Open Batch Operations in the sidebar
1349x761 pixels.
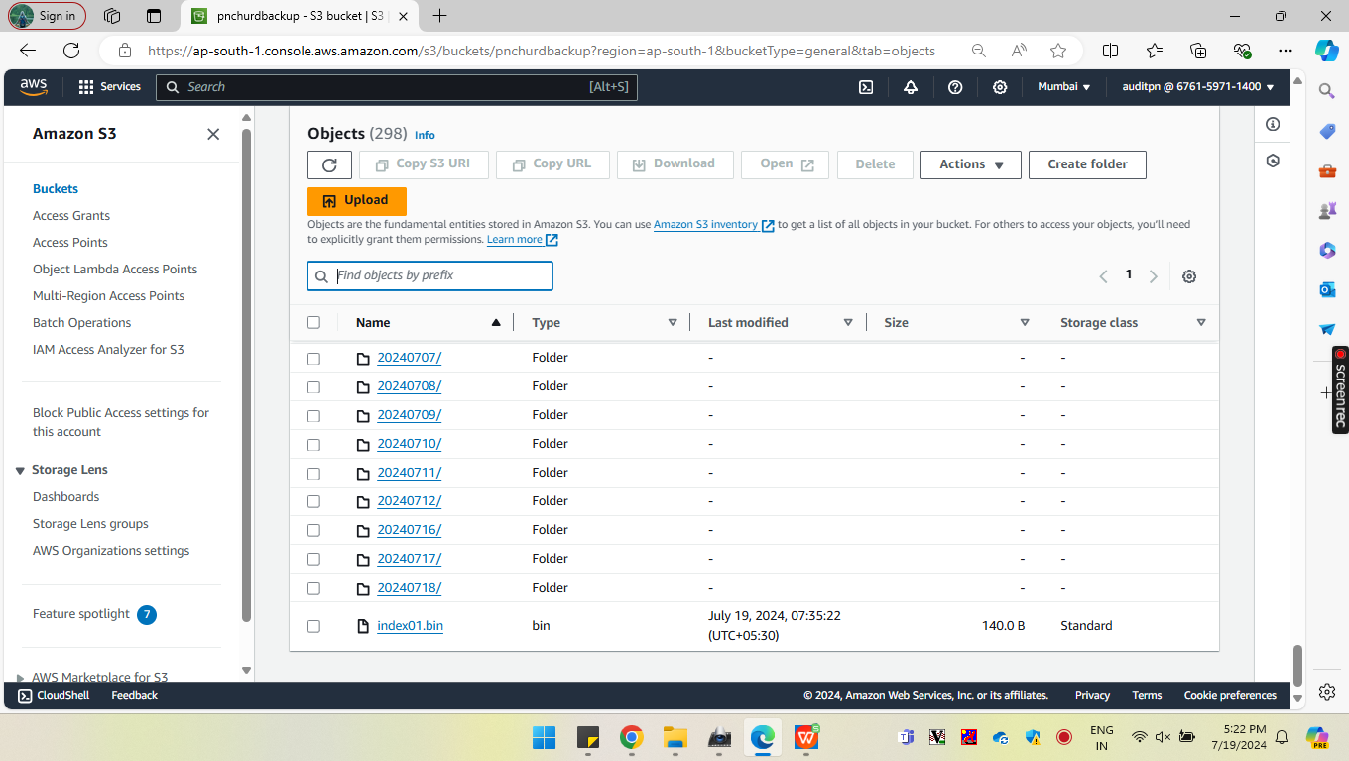click(82, 322)
